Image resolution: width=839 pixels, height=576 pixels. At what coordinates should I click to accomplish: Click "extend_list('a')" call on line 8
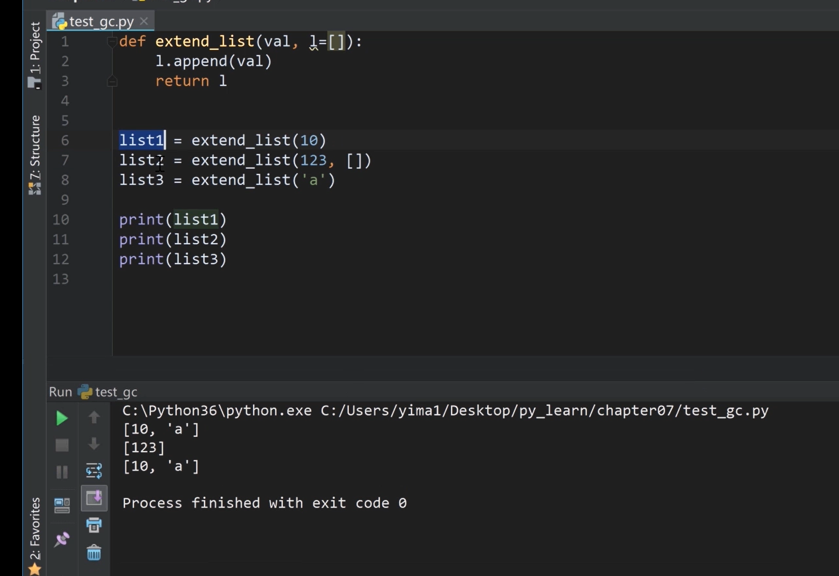263,180
